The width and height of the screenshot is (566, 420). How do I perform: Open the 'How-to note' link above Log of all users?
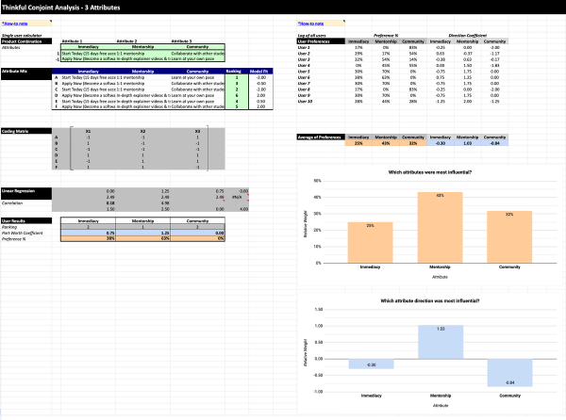coord(310,24)
